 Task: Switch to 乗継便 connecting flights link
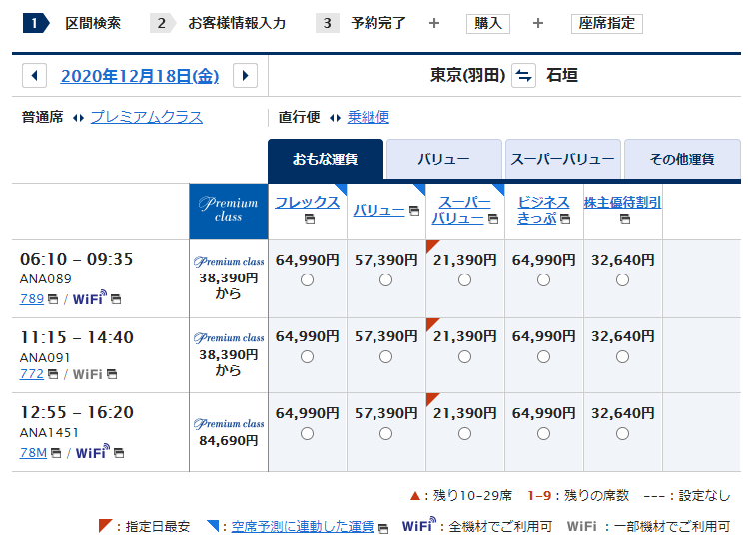[369, 117]
